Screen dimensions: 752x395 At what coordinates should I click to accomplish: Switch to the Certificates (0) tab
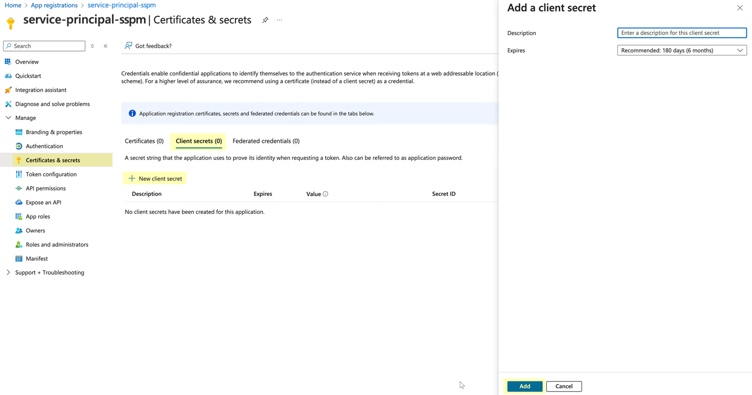144,141
